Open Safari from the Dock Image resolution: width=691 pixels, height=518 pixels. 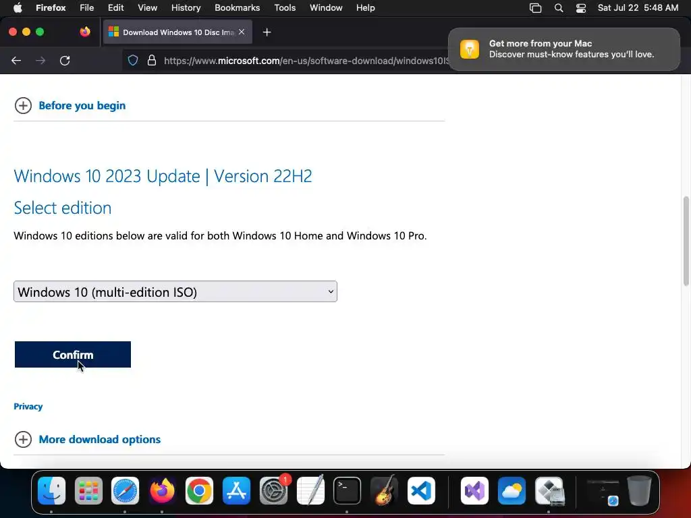coord(125,490)
